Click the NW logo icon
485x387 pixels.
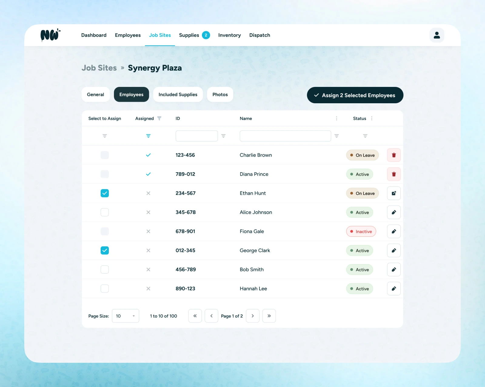[x=50, y=35]
